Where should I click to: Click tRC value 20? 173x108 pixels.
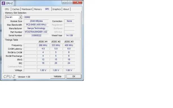56,63
